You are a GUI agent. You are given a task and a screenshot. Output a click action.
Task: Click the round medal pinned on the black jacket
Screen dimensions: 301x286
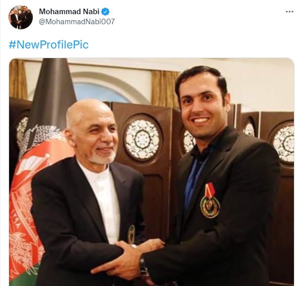(x=210, y=207)
